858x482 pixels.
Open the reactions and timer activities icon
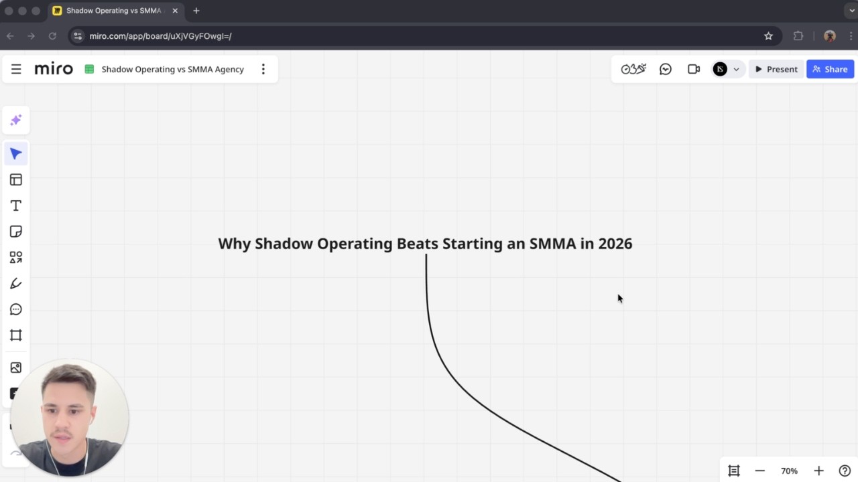click(633, 69)
